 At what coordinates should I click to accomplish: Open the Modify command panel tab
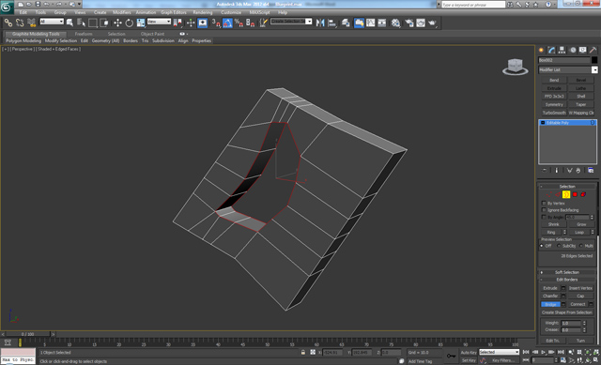[x=551, y=50]
